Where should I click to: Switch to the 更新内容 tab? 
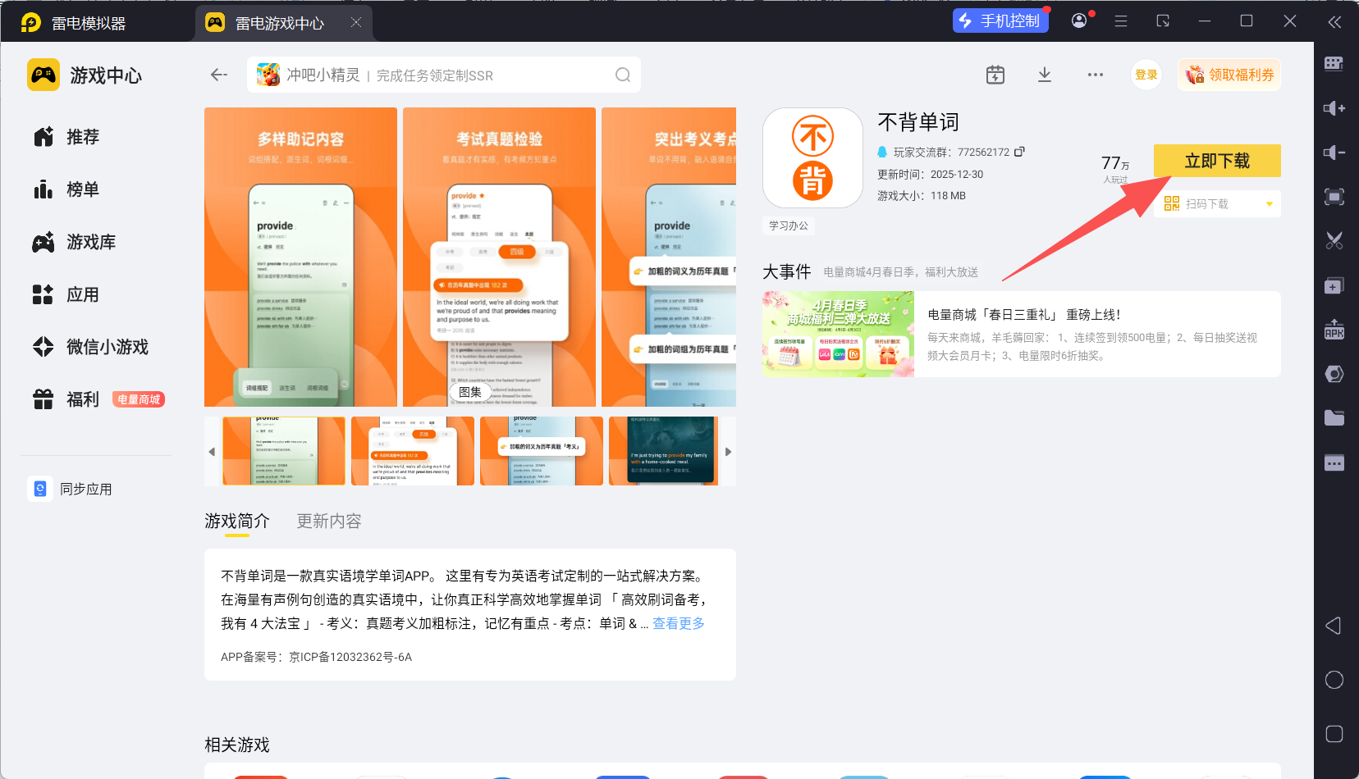(328, 522)
